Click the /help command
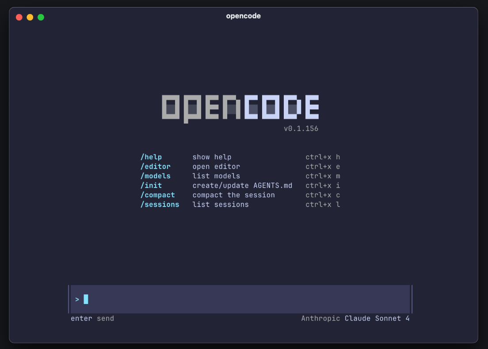The height and width of the screenshot is (349, 488). (151, 157)
